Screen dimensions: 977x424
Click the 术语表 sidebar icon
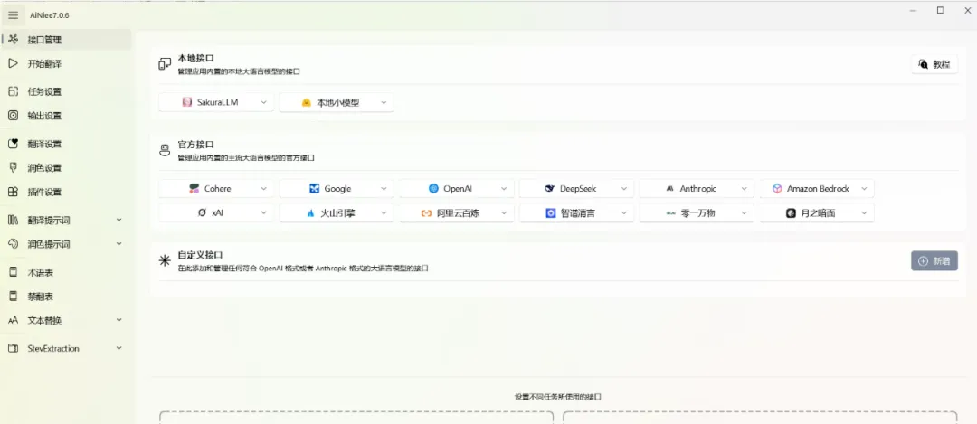pos(13,272)
